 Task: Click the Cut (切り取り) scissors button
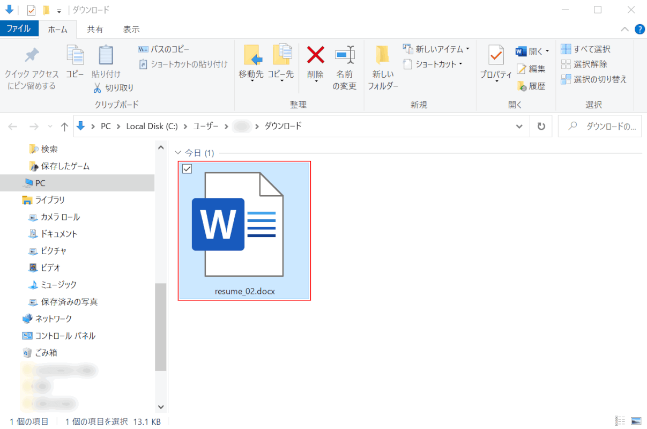[x=113, y=87]
